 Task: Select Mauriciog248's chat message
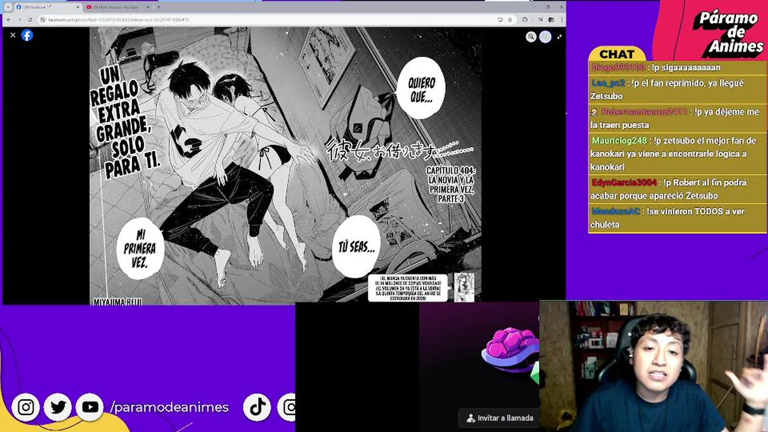(x=677, y=154)
